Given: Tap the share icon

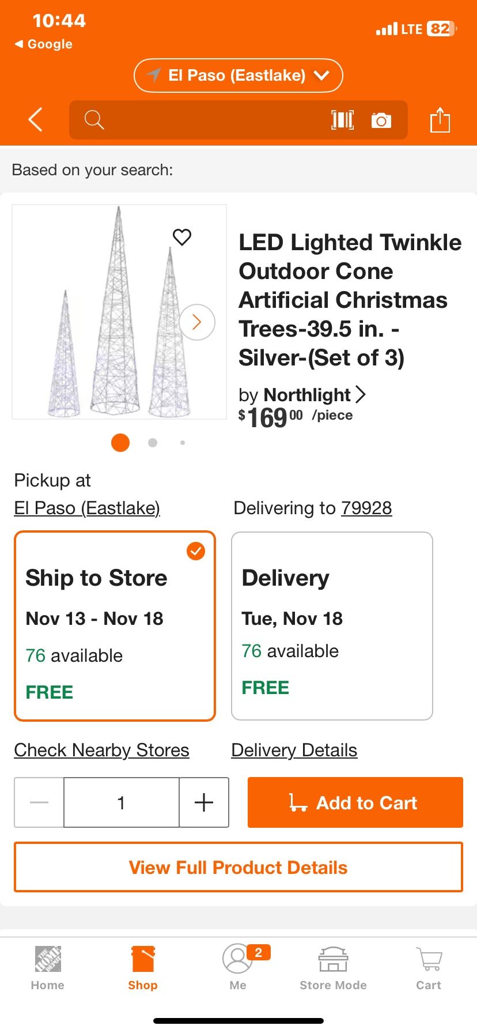Looking at the screenshot, I should pos(440,120).
